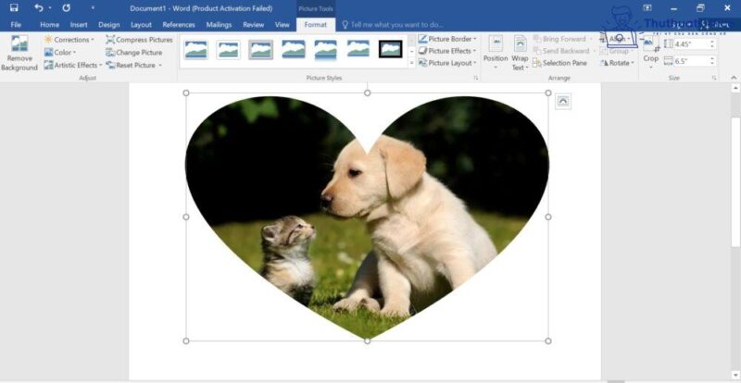Switch to the Review tab
The image size is (741, 383).
click(253, 25)
